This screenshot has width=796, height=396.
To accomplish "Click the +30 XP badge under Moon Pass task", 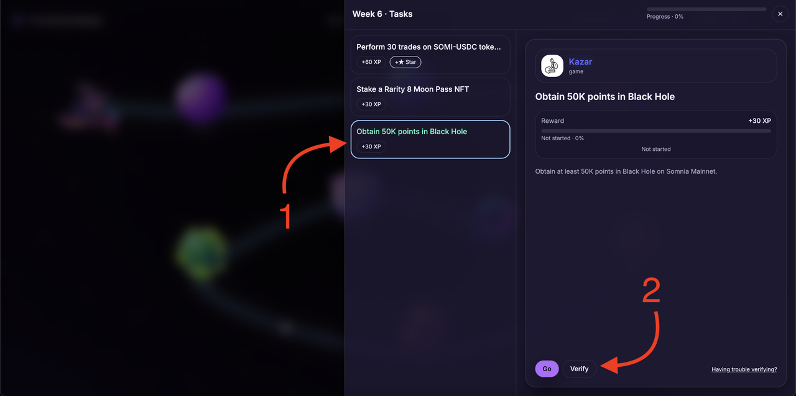I will pyautogui.click(x=371, y=104).
